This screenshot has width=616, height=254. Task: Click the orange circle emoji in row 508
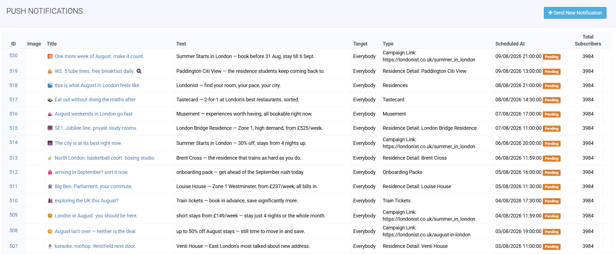click(x=50, y=231)
